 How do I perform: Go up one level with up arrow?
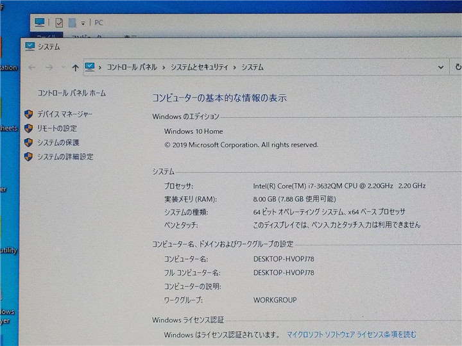coord(76,68)
